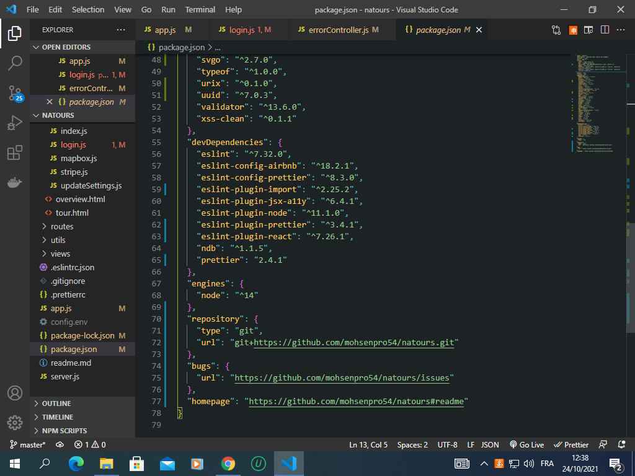
Task: Click the breadcrumb ellipsis after package.json
Action: (x=218, y=48)
